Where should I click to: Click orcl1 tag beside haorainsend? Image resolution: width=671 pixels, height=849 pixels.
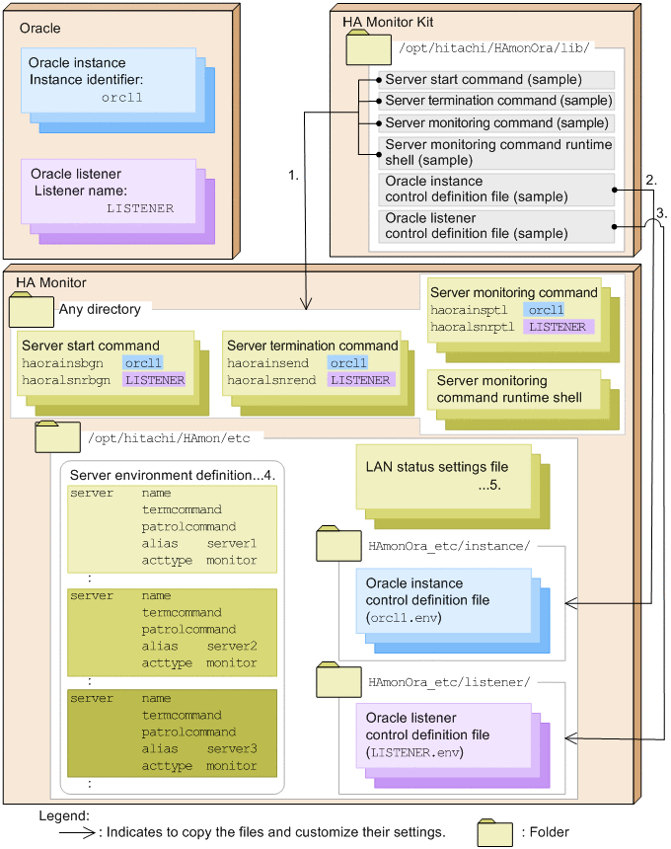point(348,362)
